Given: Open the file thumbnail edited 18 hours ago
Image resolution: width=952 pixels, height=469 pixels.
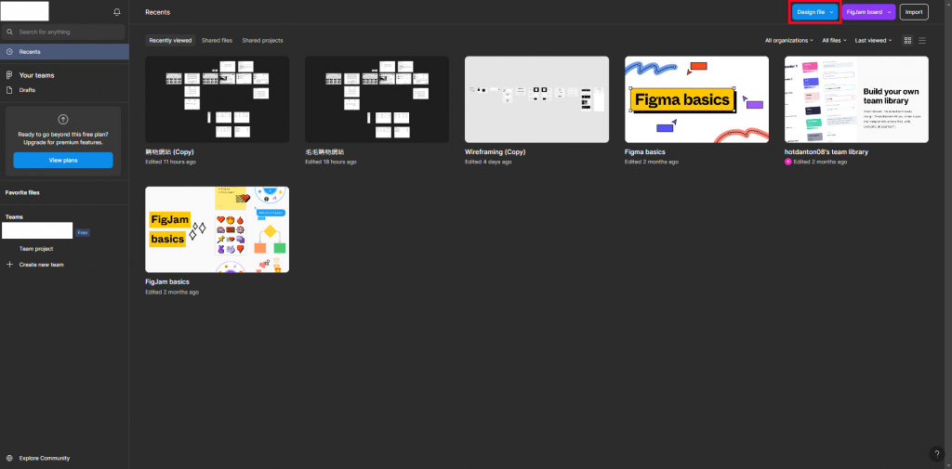Looking at the screenshot, I should coord(377,99).
